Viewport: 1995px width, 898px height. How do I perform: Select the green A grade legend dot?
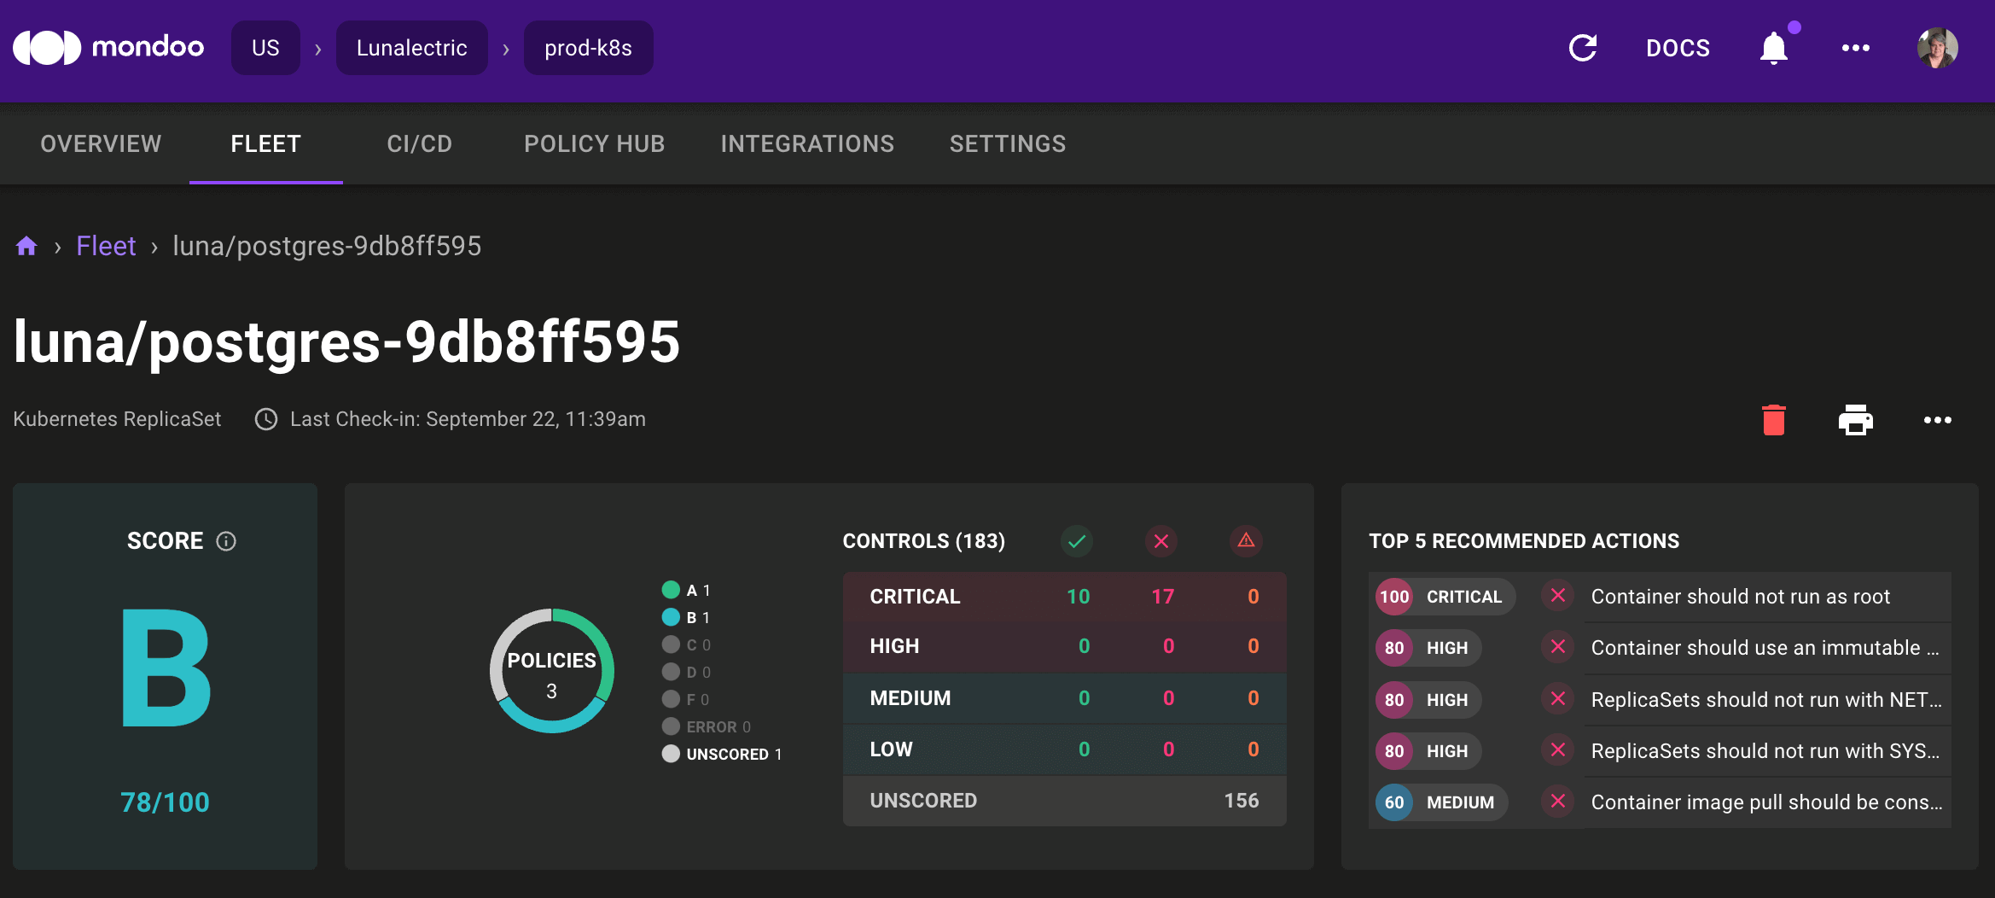tap(671, 590)
